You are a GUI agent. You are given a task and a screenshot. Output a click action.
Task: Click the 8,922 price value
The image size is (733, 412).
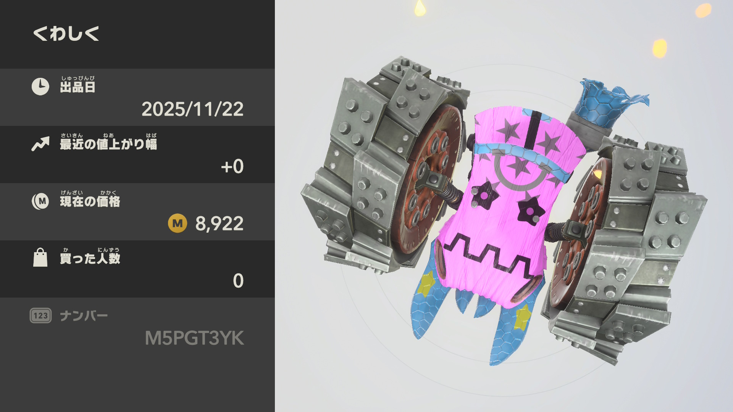(220, 224)
